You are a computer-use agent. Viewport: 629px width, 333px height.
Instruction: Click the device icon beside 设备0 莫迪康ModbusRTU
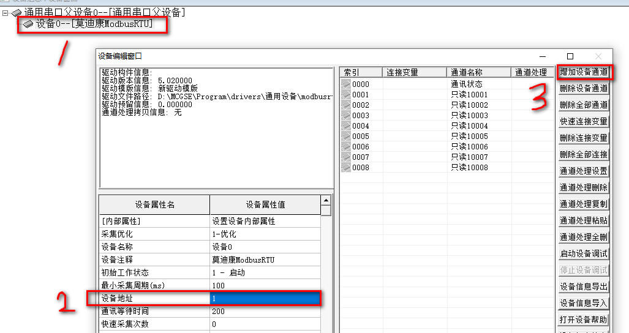(x=28, y=24)
